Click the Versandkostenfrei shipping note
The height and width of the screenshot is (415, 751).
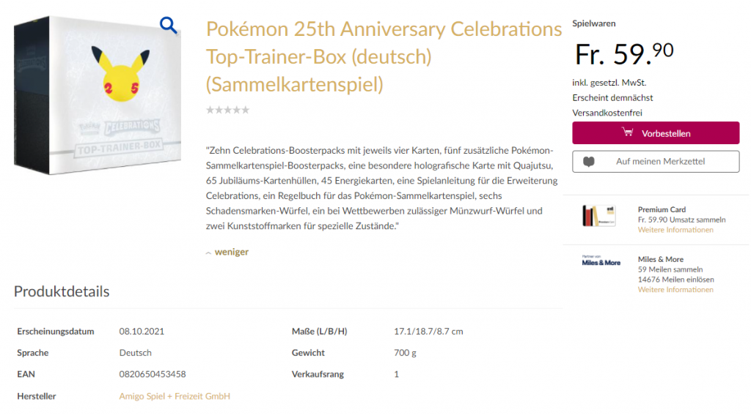coord(607,113)
